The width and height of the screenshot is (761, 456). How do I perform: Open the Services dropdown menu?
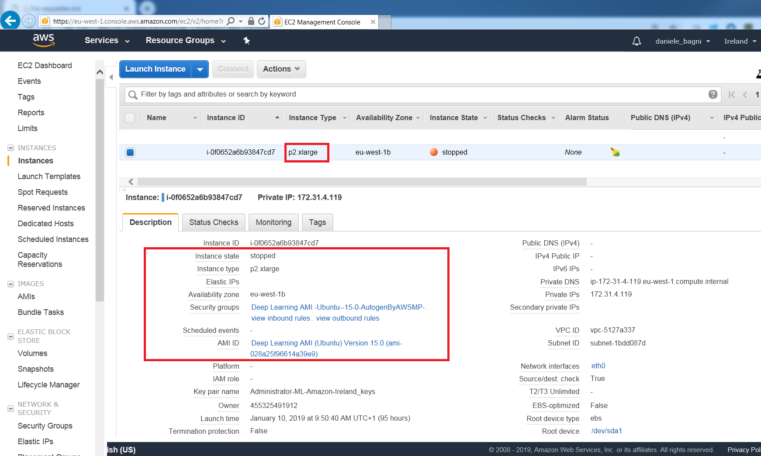click(107, 41)
